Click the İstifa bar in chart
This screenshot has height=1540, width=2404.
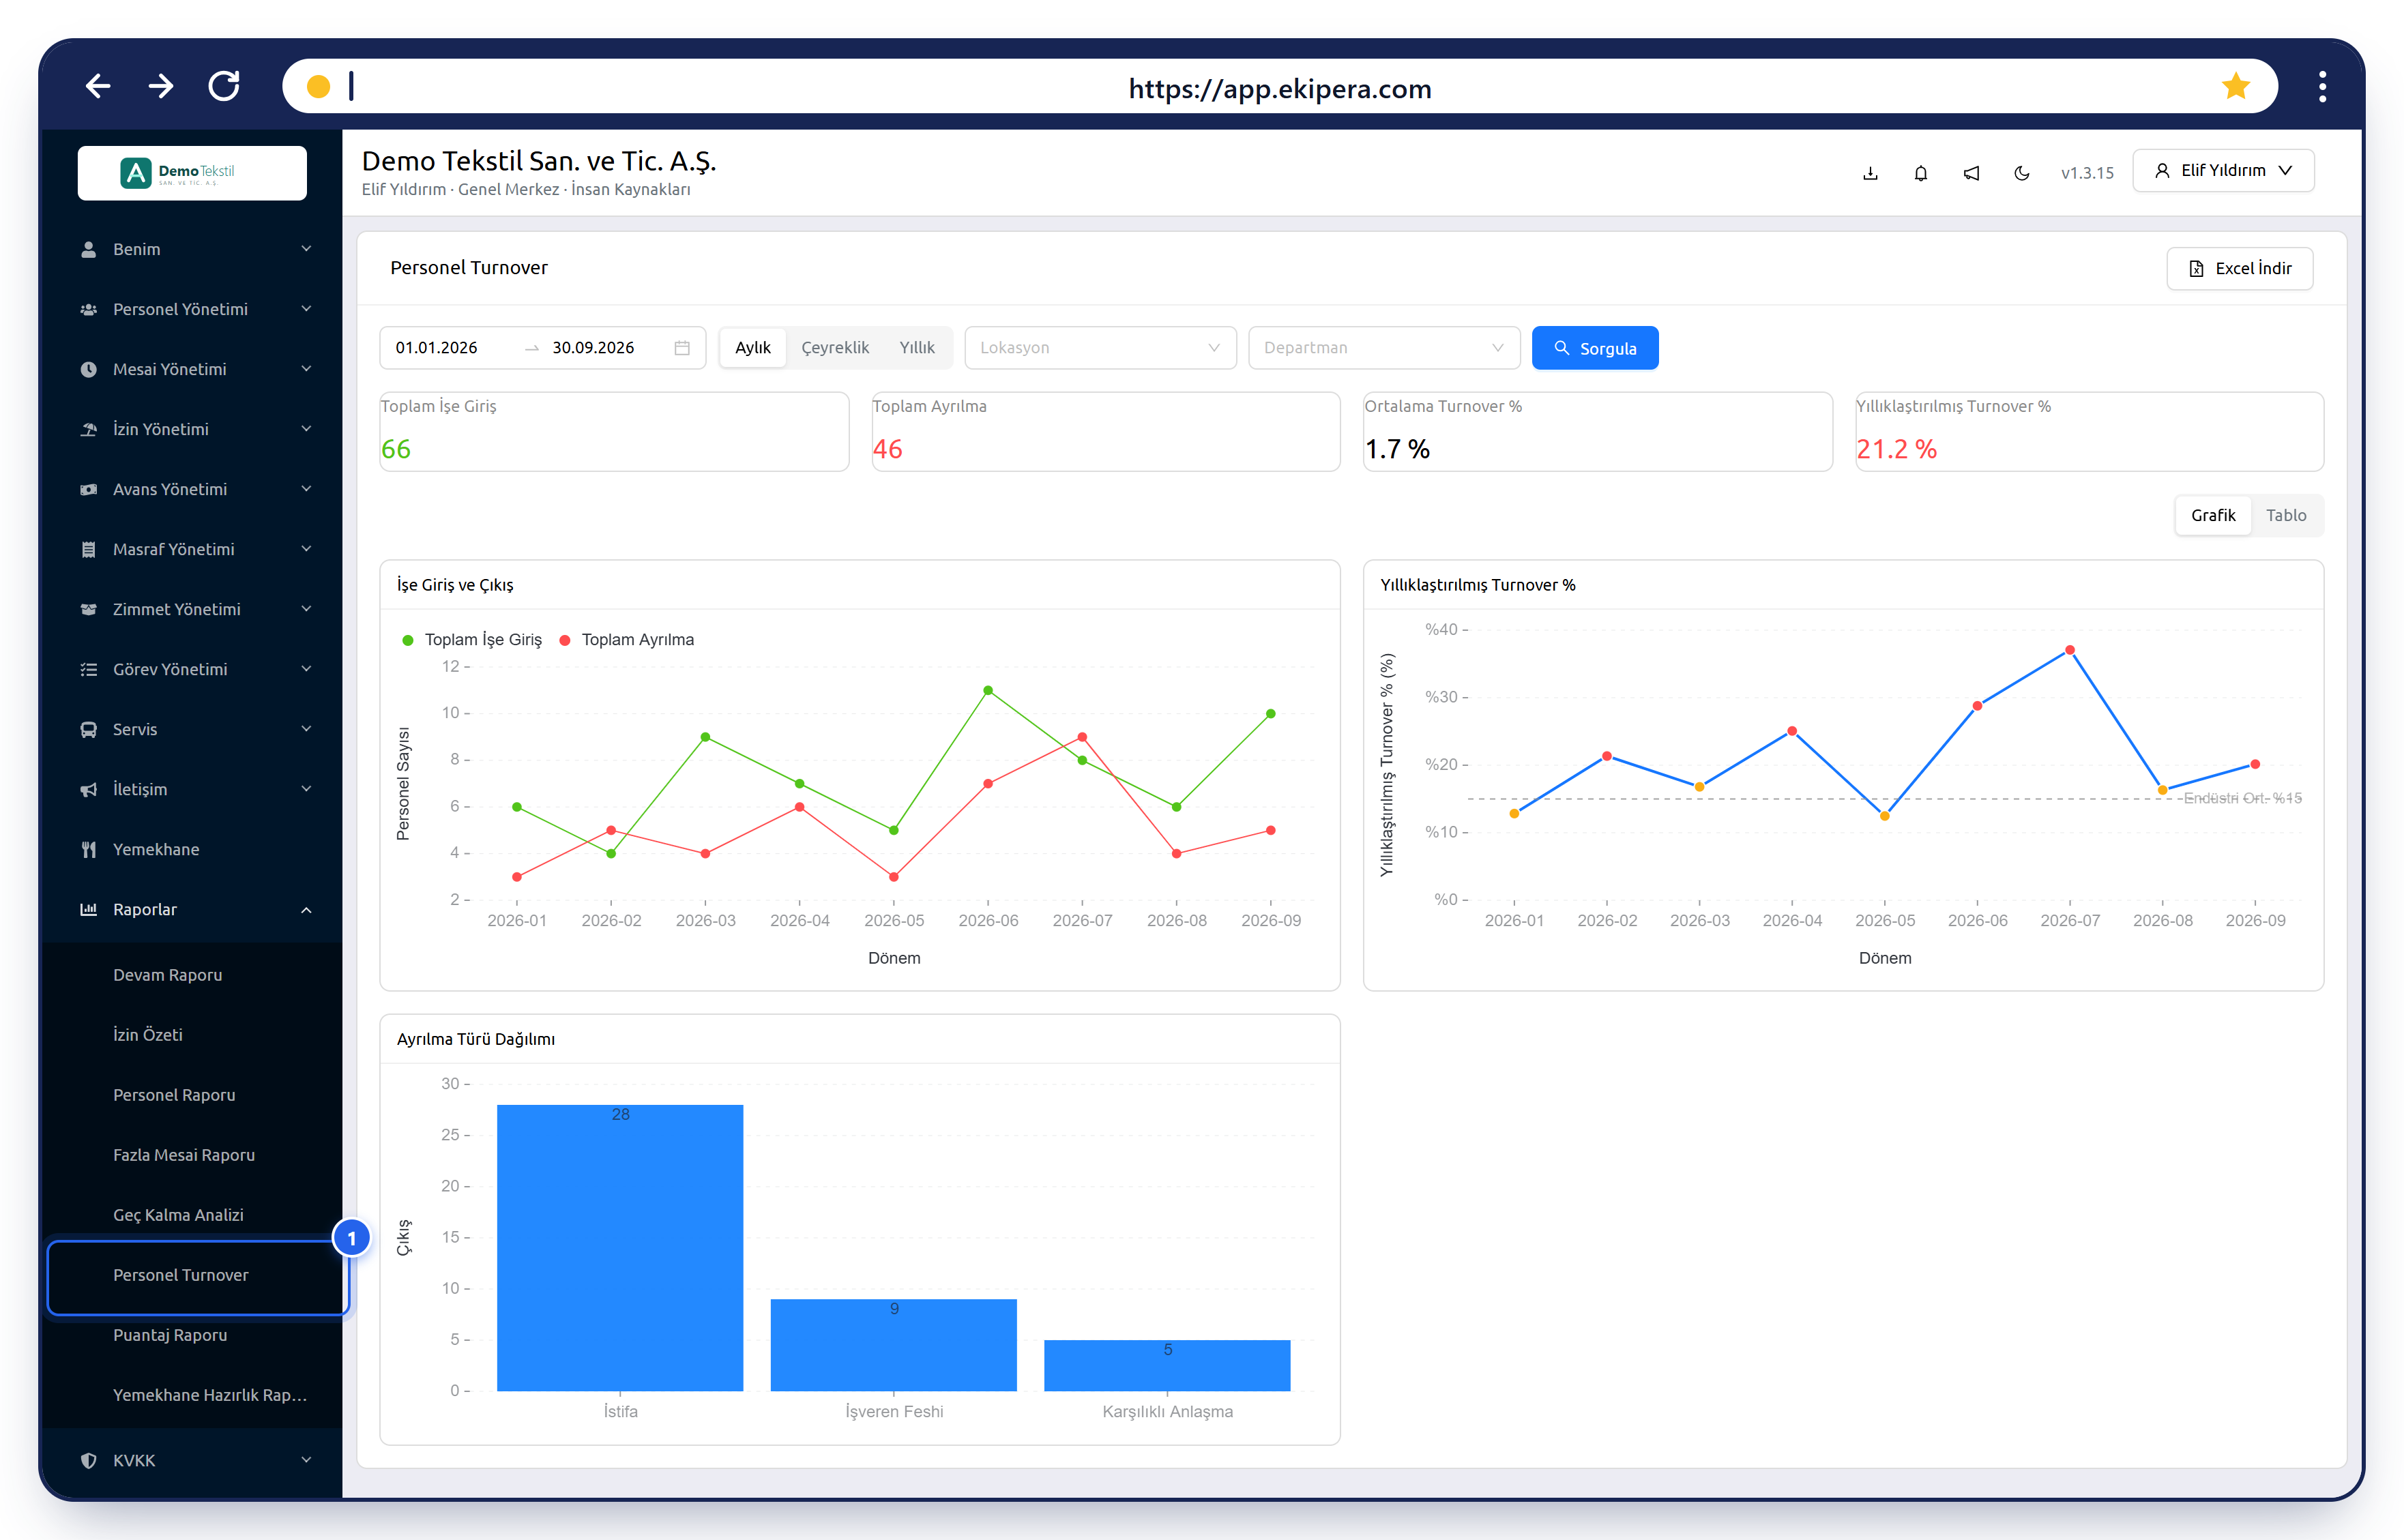pyautogui.click(x=620, y=1247)
